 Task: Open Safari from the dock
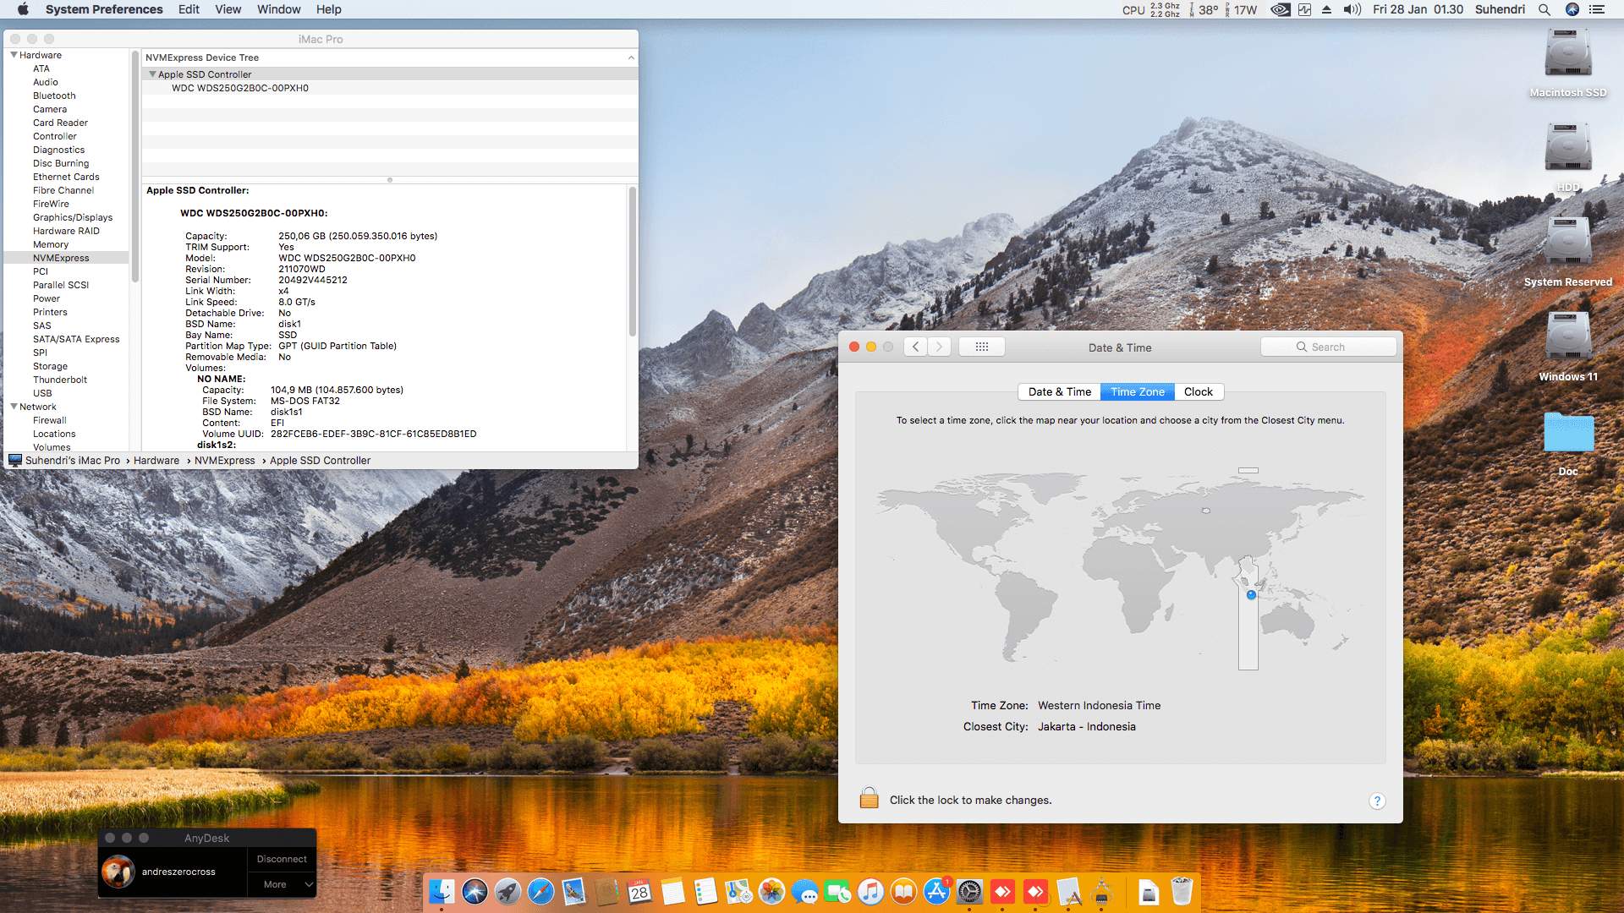pos(540,892)
